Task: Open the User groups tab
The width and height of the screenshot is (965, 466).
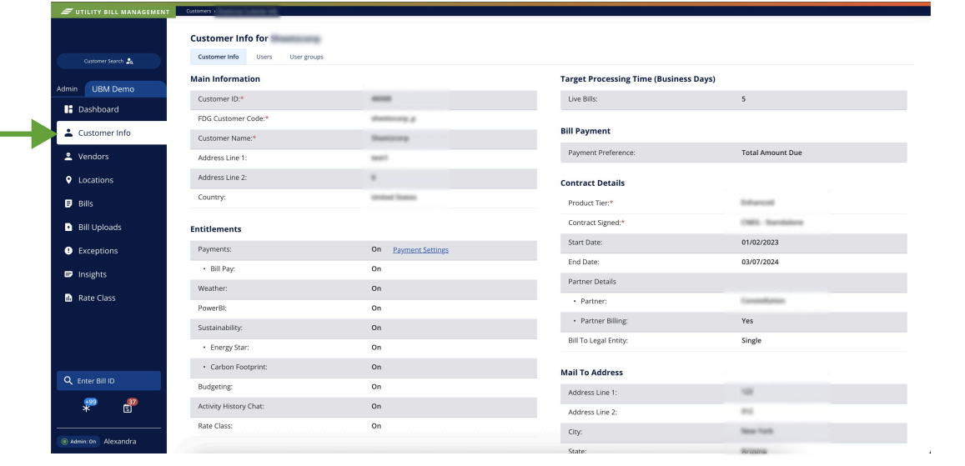Action: point(306,57)
